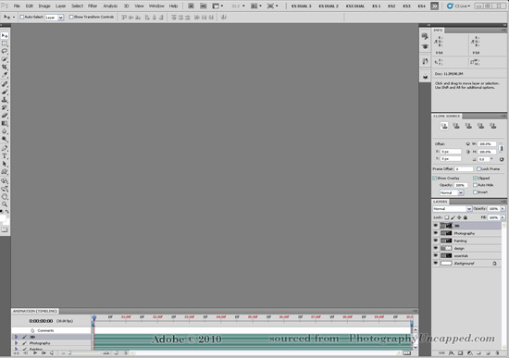Image resolution: width=509 pixels, height=358 pixels.
Task: Click the timeline current-time indicator marker
Action: tap(94, 317)
